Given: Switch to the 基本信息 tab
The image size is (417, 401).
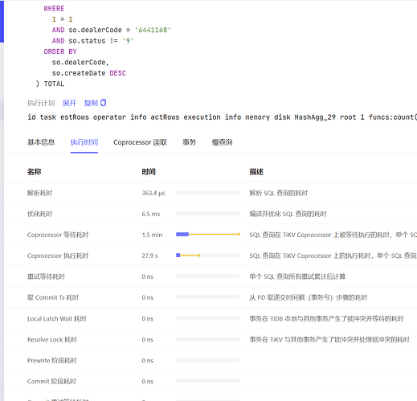Looking at the screenshot, I should coord(41,142).
